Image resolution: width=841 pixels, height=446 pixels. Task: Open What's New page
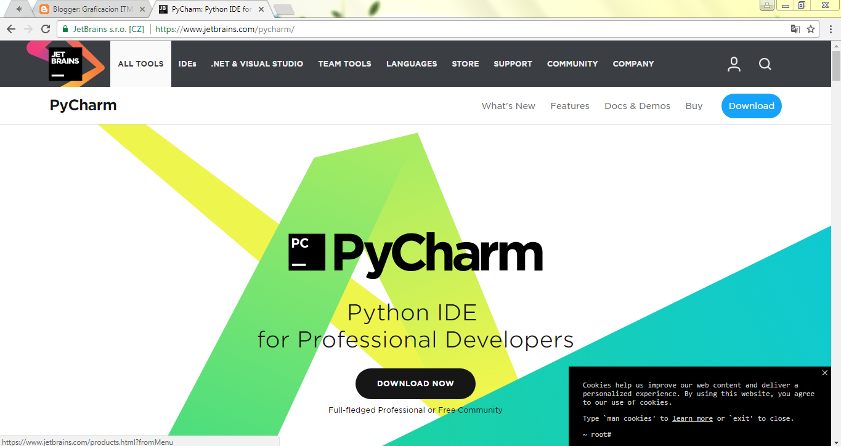[x=508, y=106]
